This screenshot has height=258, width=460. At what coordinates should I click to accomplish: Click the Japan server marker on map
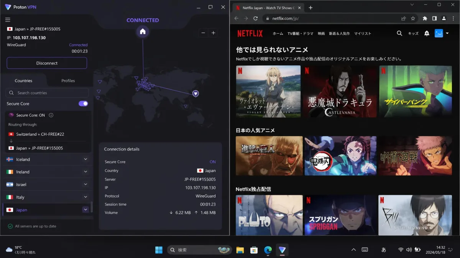click(195, 93)
